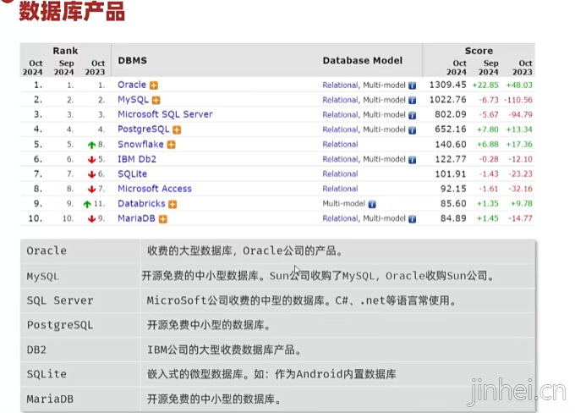Click the red down arrow in SQLite row
The width and height of the screenshot is (575, 413).
(x=91, y=174)
